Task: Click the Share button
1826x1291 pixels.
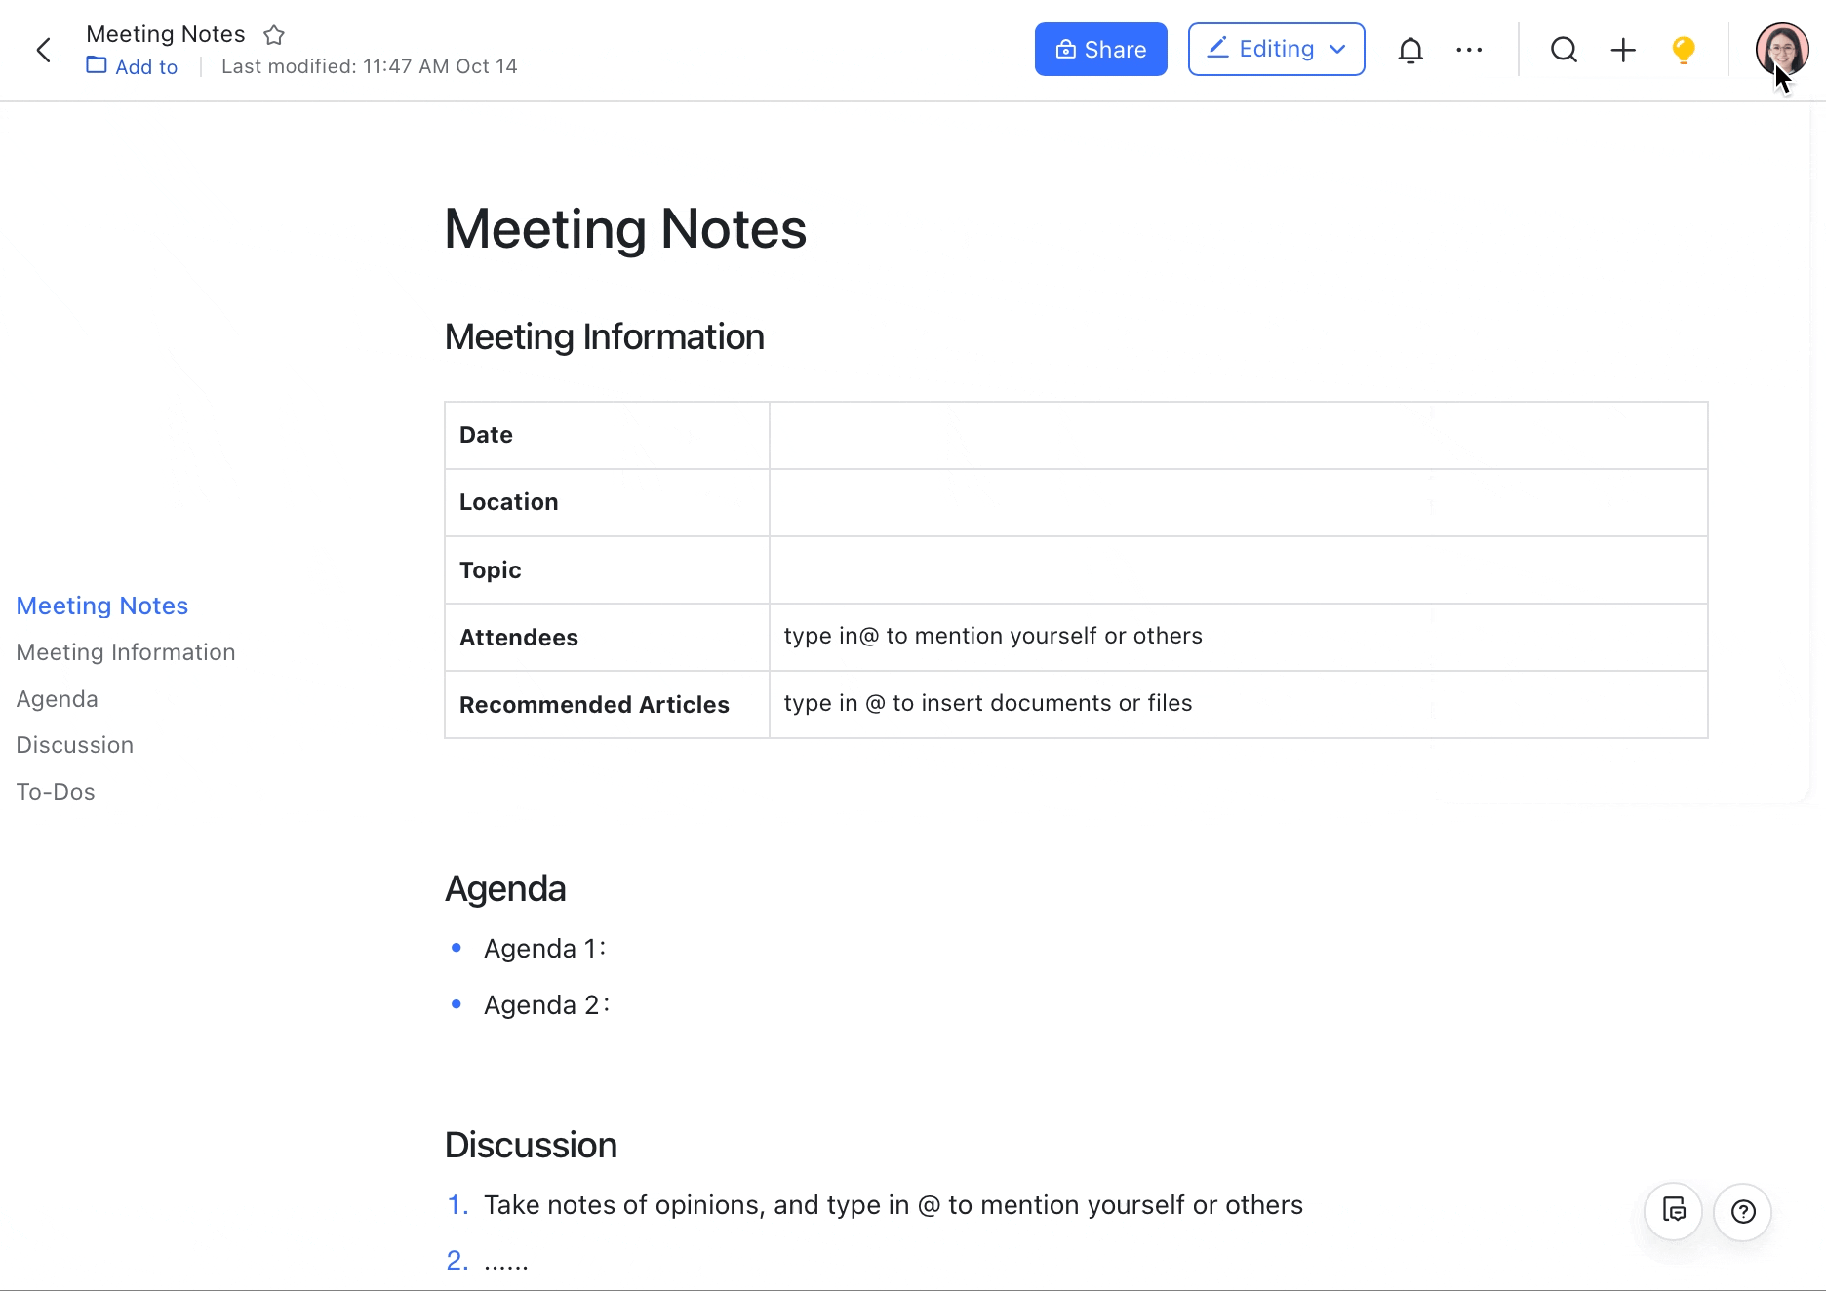Action: point(1100,49)
